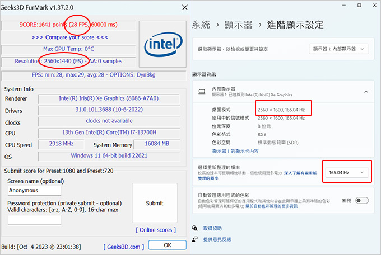Click the active signal mode value
Image resolution: width=381 pixels, height=255 pixels.
[281, 118]
